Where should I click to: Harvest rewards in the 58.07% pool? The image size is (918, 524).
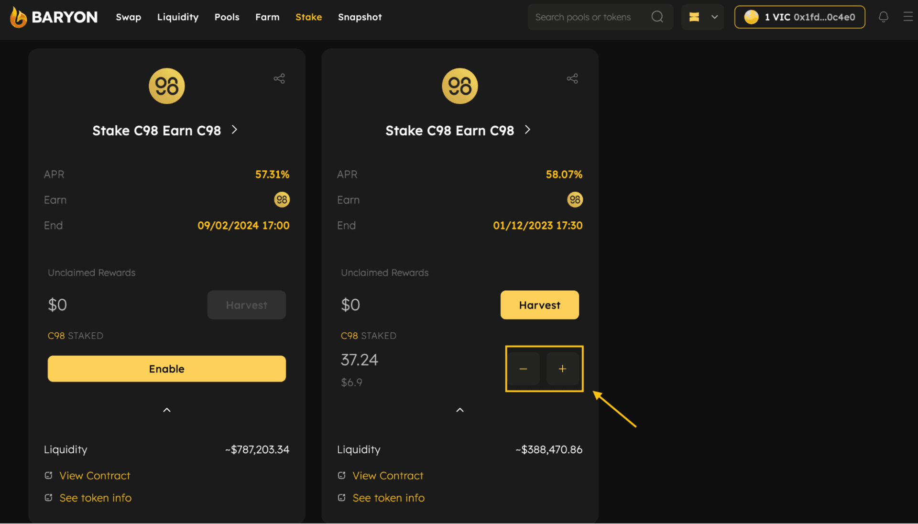(x=539, y=305)
